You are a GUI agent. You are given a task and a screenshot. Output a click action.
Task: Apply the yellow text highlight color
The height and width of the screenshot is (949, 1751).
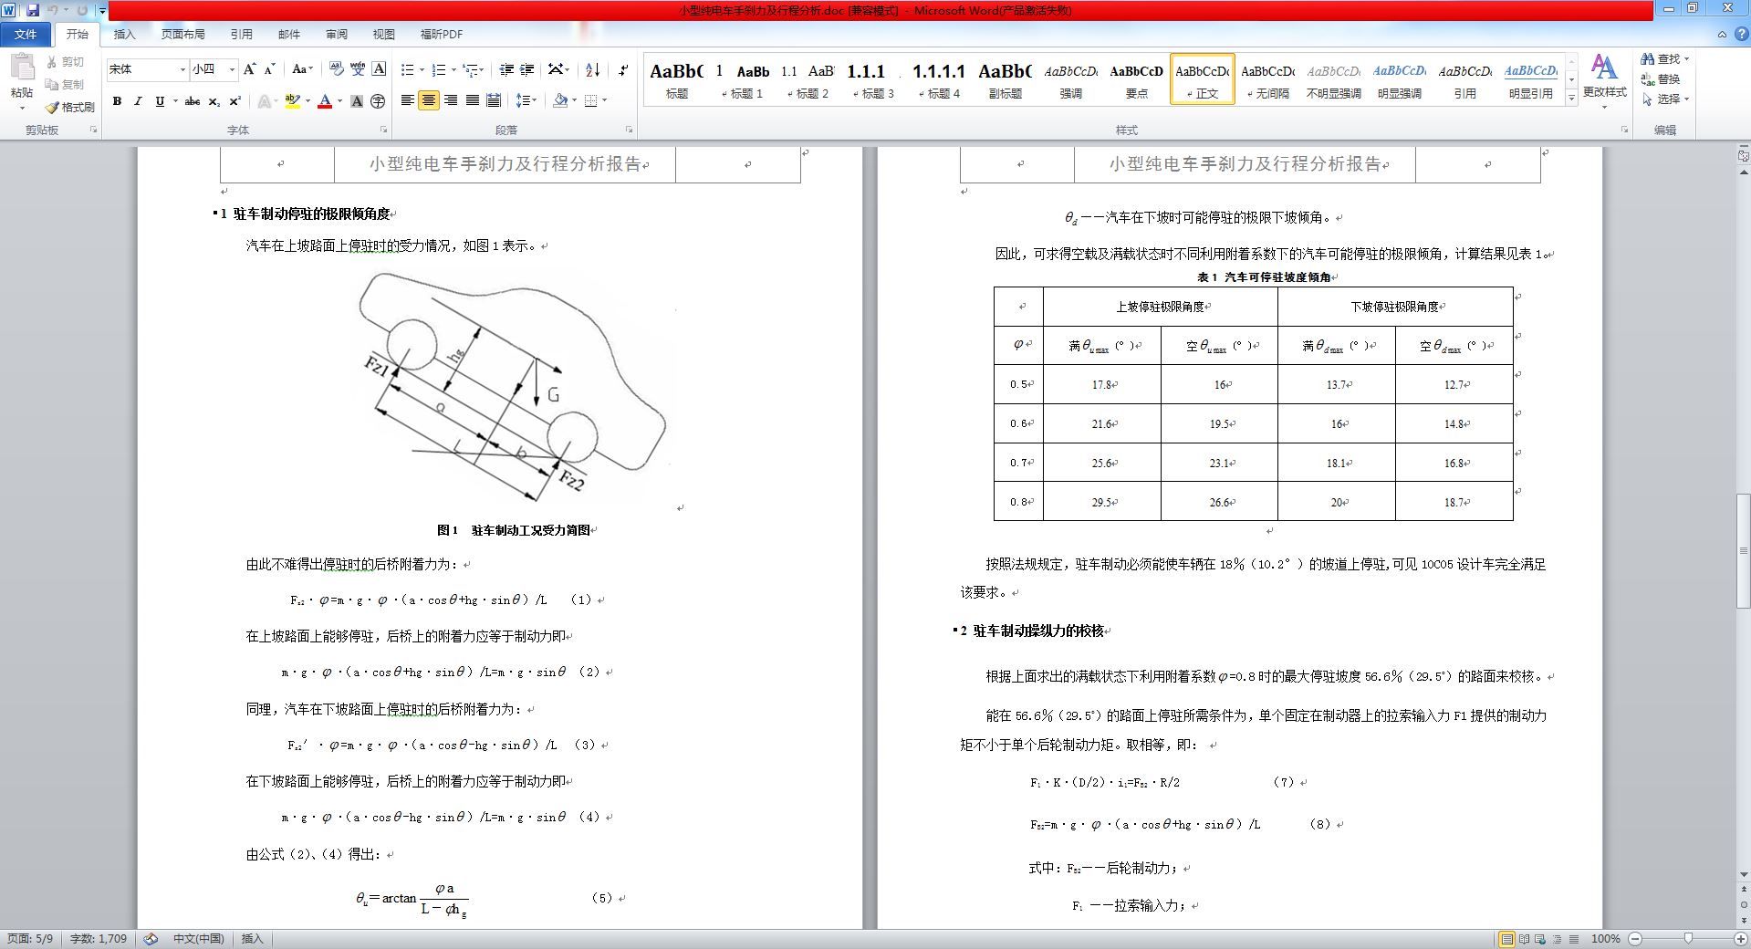click(292, 101)
